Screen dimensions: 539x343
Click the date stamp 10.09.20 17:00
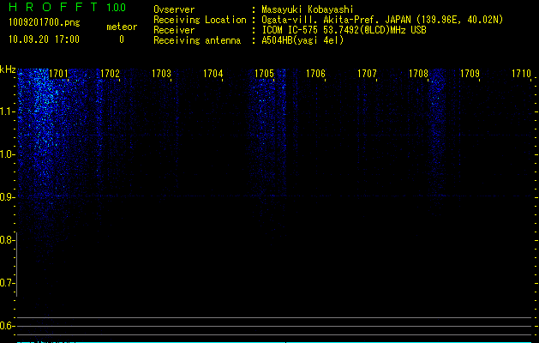[44, 39]
